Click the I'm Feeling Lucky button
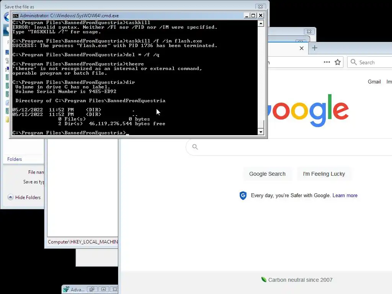392x294 pixels. (324, 174)
